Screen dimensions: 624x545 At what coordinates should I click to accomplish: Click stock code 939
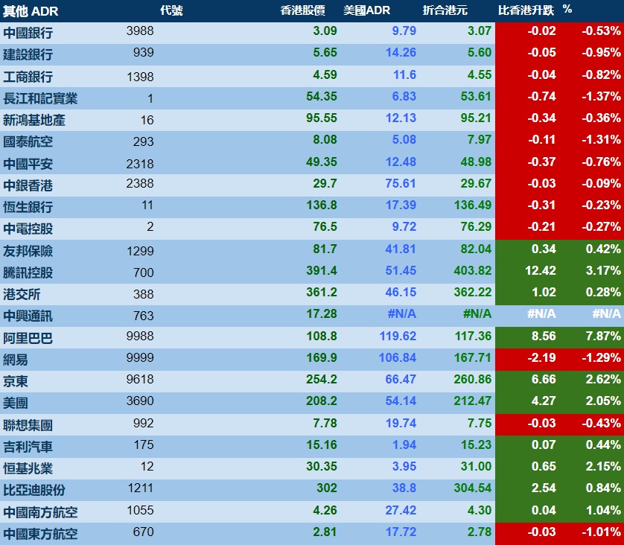143,52
